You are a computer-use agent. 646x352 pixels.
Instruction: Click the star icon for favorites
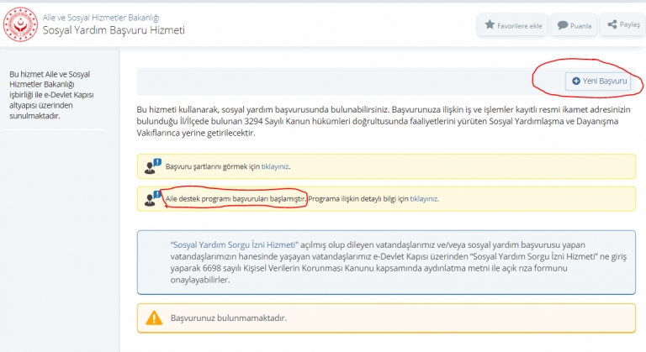[490, 25]
